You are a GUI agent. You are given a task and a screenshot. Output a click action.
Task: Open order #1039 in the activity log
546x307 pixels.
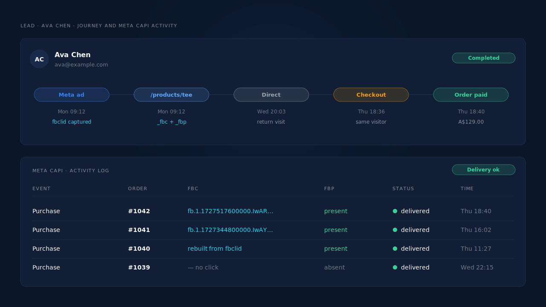click(x=139, y=267)
